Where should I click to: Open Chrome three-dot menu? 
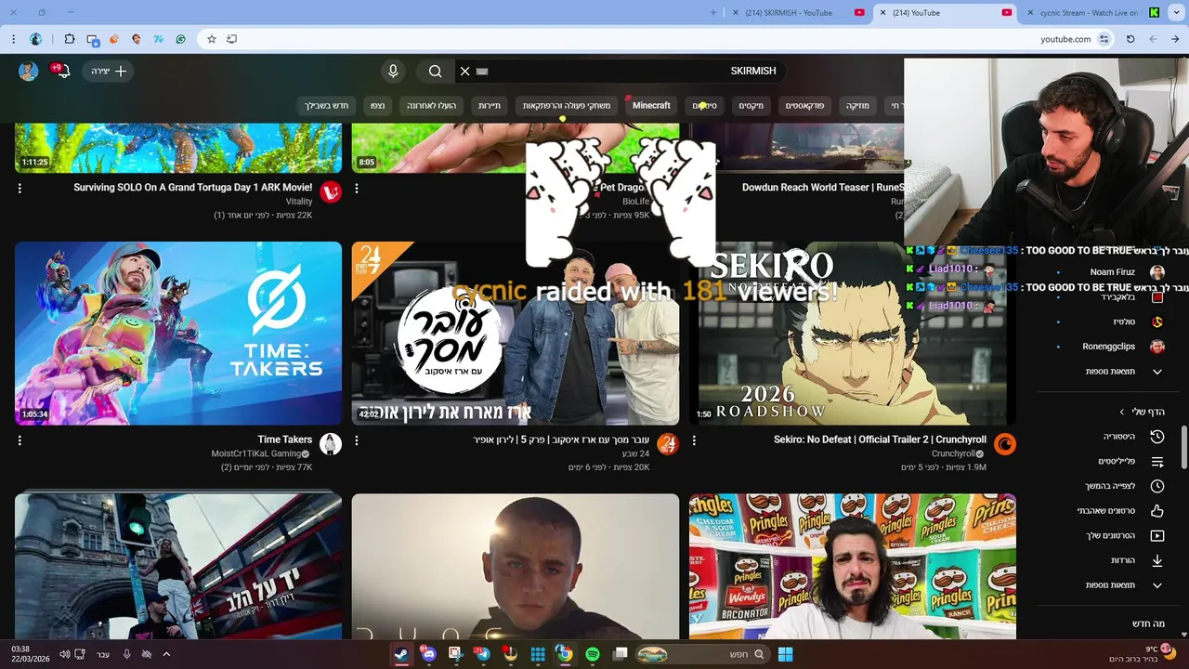point(13,39)
